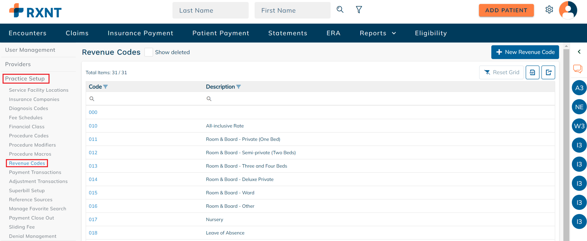Click the export grid share icon
587x241 pixels.
point(548,72)
